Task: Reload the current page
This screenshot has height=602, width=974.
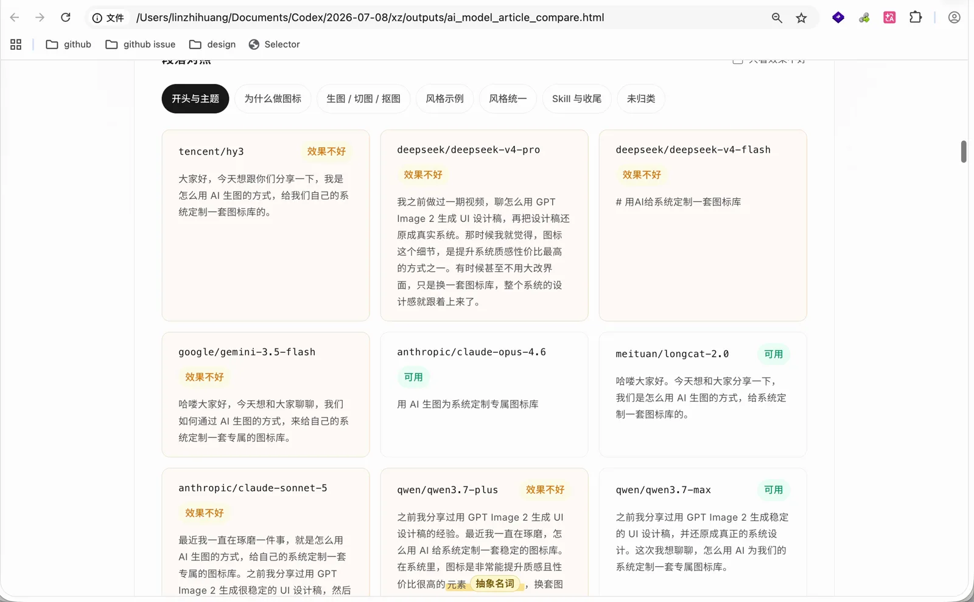Action: tap(66, 18)
